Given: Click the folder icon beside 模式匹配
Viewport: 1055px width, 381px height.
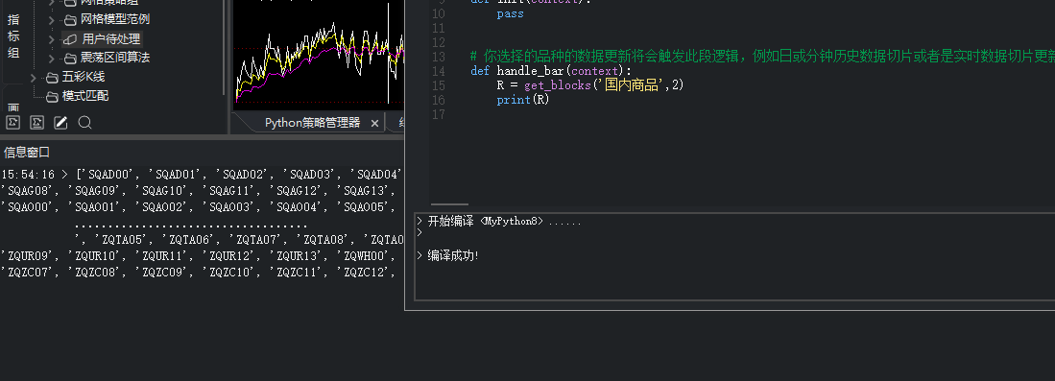Looking at the screenshot, I should (52, 96).
